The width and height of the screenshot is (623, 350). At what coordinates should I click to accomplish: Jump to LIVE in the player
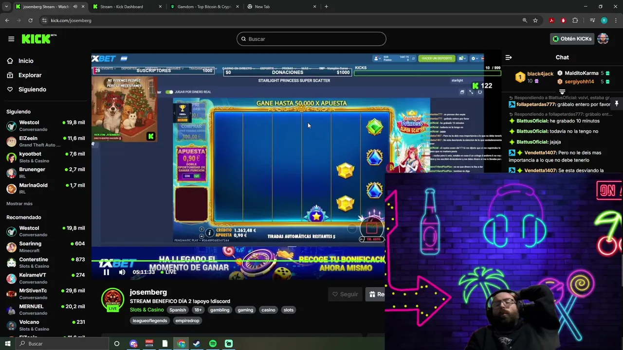pyautogui.click(x=168, y=272)
